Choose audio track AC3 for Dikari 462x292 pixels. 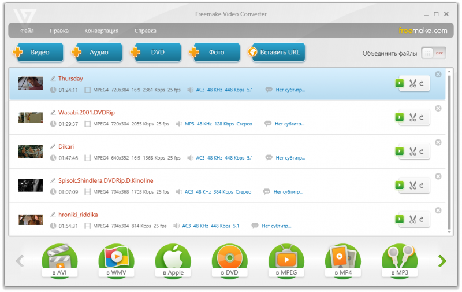point(224,158)
